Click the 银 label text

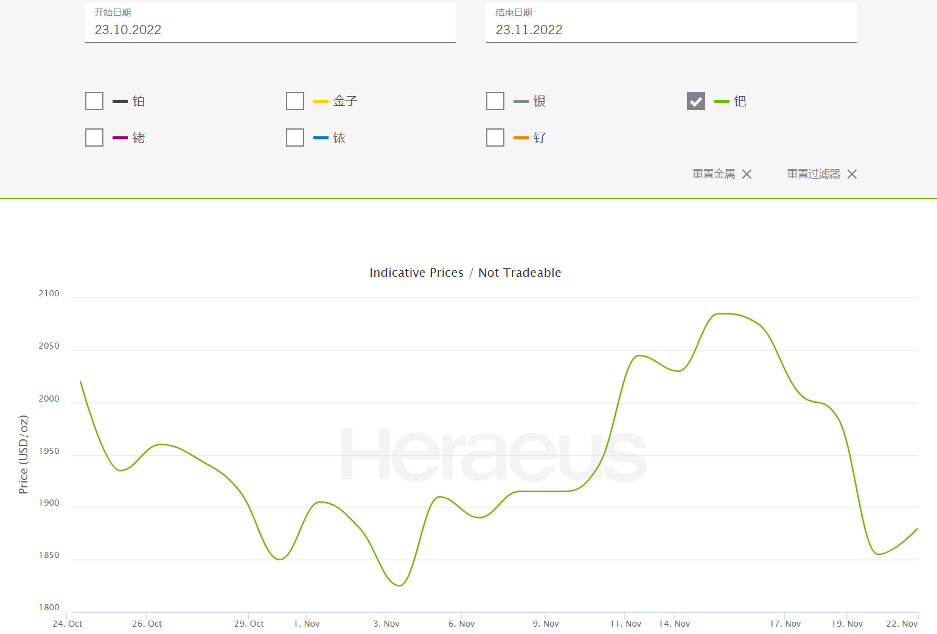click(540, 101)
